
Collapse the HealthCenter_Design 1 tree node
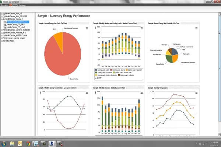click(x=2, y=19)
